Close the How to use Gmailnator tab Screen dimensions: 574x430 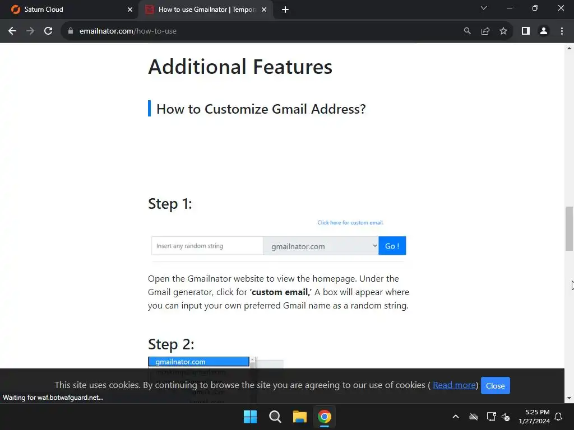tap(264, 10)
